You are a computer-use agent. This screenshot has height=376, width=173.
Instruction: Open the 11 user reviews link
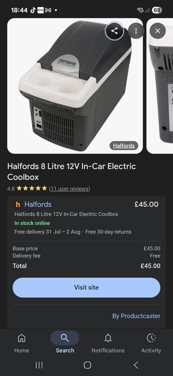[69, 189]
